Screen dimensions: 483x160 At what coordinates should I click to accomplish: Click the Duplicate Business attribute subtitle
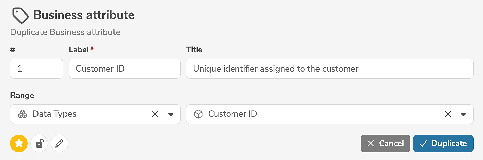click(x=65, y=32)
